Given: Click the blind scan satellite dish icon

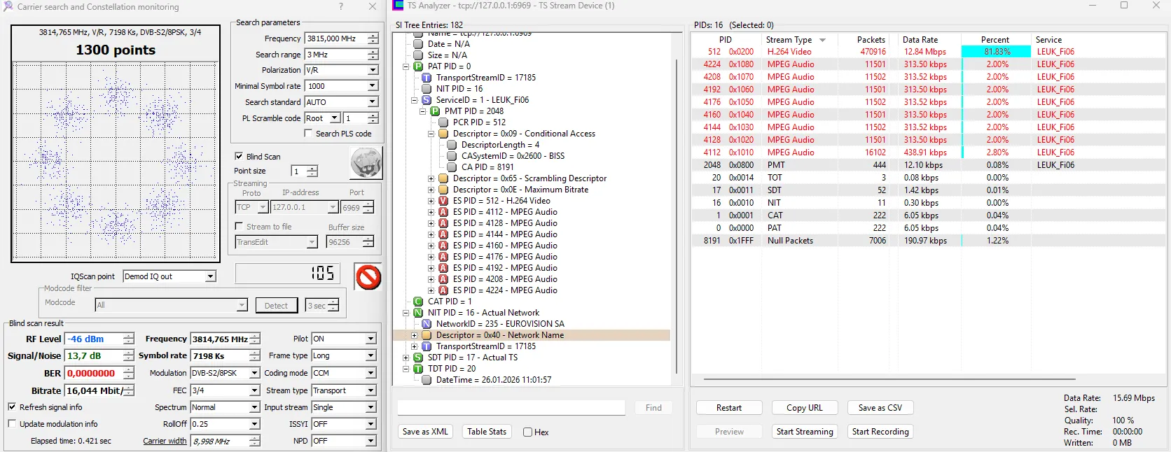Looking at the screenshot, I should pos(366,163).
